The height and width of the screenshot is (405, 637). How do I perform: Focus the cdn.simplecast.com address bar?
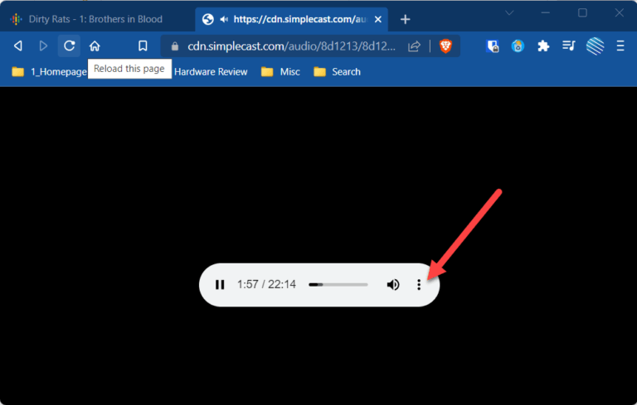point(291,46)
